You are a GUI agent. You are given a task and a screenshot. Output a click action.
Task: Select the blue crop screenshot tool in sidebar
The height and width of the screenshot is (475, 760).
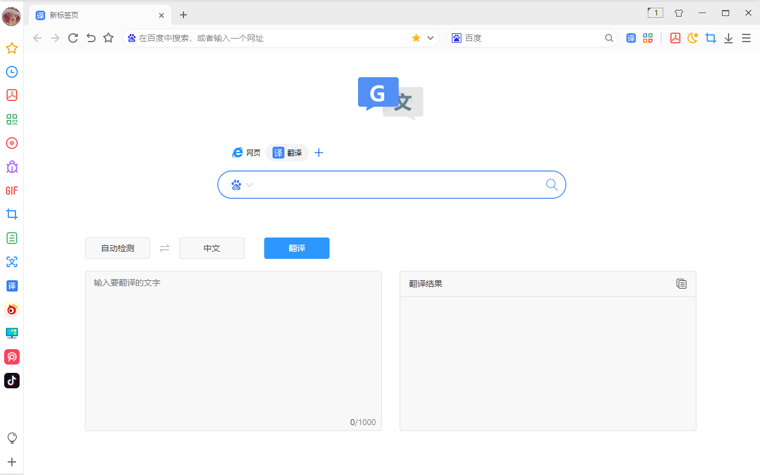point(12,214)
